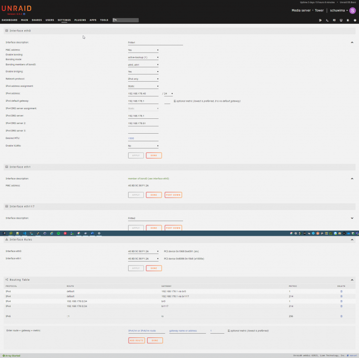Open the web terminal icon
This screenshot has width=359, height=358.
pos(327,20)
